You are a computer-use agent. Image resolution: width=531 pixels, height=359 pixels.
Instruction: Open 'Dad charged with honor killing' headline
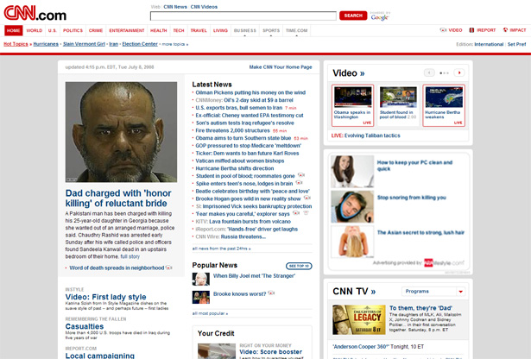point(118,198)
